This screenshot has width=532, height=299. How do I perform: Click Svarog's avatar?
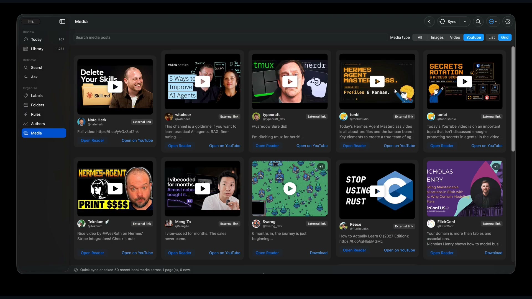[256, 224]
